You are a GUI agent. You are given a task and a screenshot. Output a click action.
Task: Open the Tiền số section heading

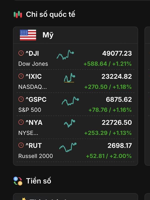(38, 181)
